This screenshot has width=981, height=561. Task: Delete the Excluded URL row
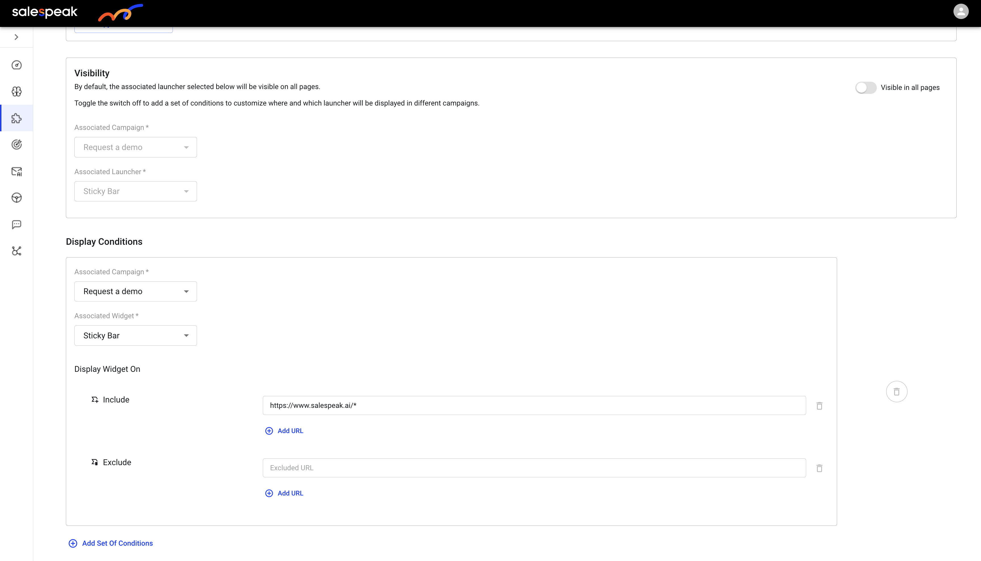point(819,468)
